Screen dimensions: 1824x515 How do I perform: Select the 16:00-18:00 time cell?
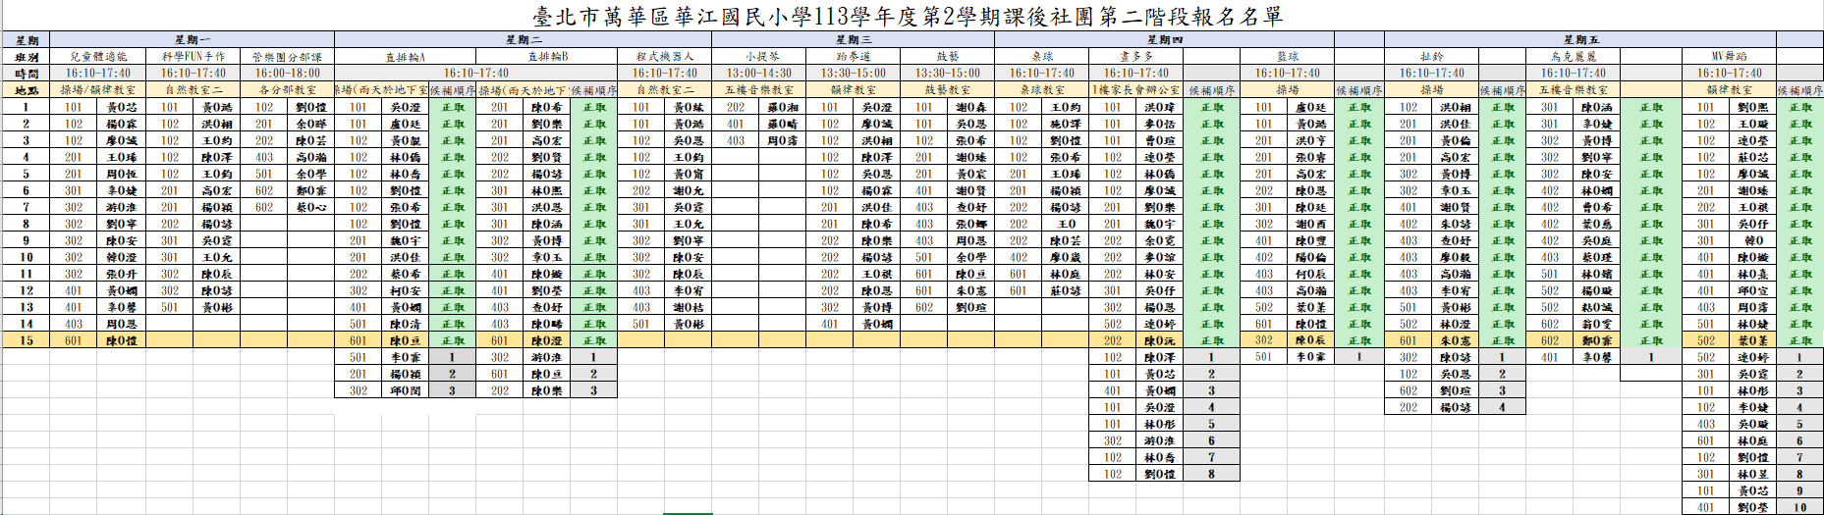click(287, 74)
